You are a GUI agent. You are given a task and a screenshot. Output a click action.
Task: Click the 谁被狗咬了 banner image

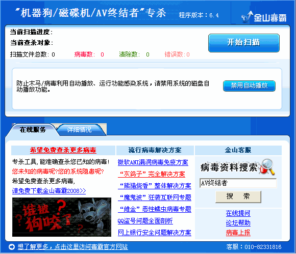pyautogui.click(x=62, y=217)
